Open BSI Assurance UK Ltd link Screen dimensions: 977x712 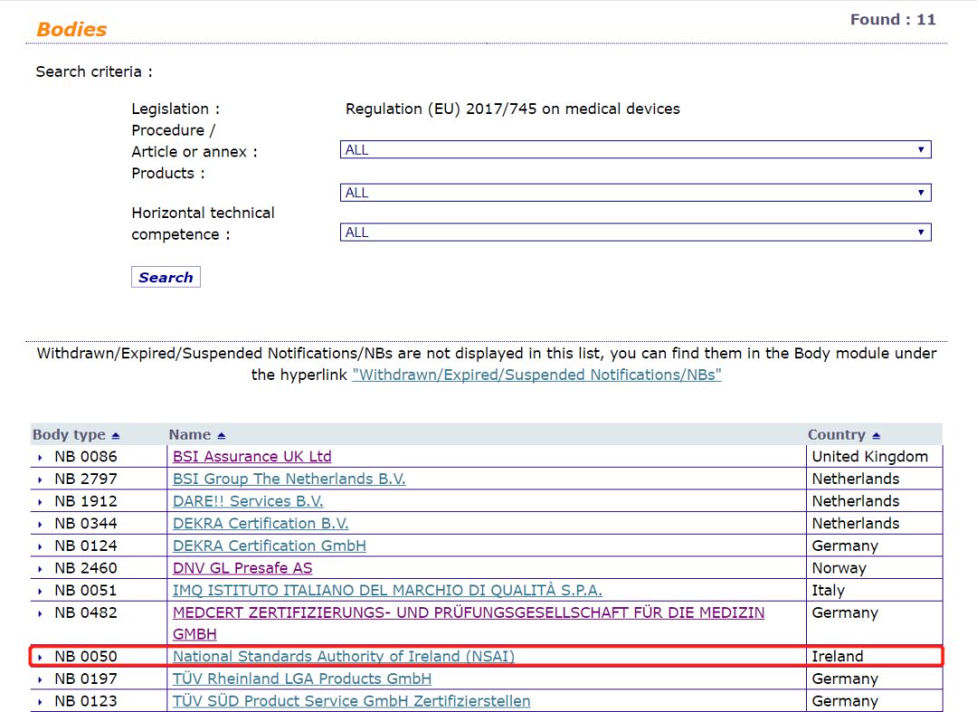coord(251,457)
